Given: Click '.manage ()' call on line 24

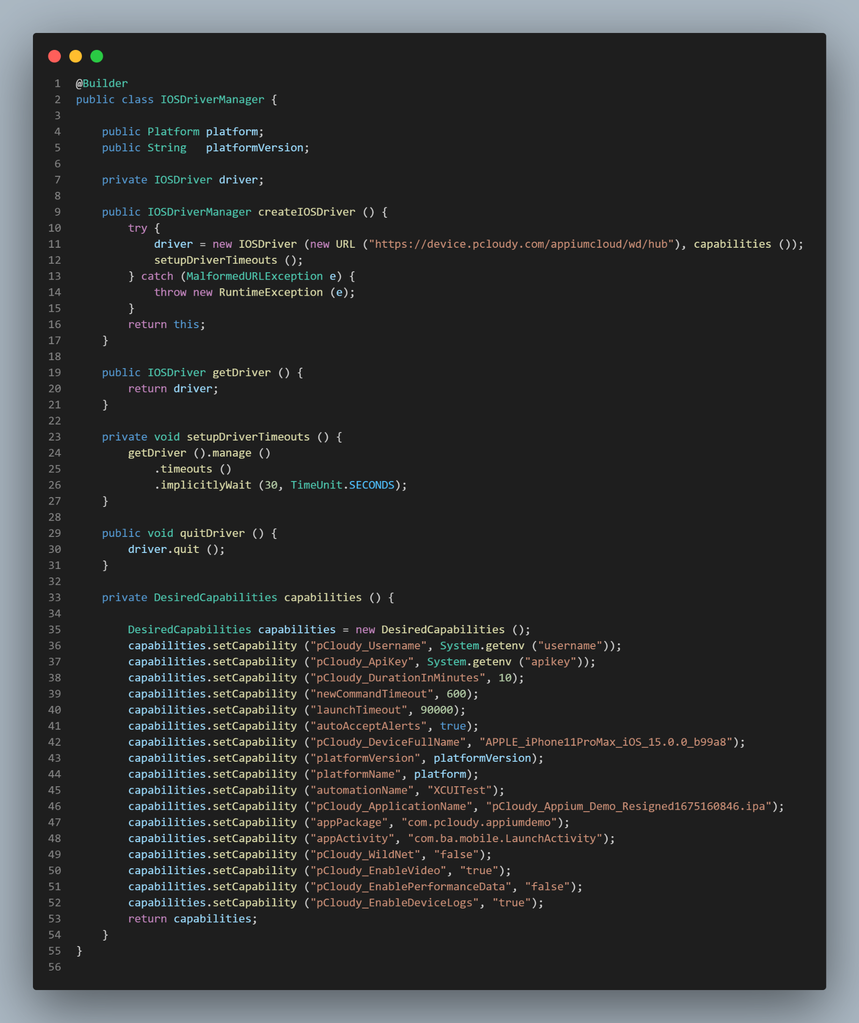Looking at the screenshot, I should [238, 453].
